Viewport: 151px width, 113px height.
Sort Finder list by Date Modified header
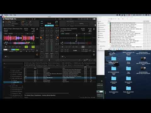[146, 21]
